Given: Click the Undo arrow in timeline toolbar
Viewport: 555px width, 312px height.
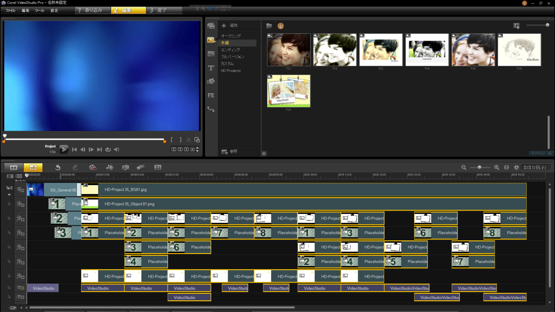Looking at the screenshot, I should click(x=58, y=167).
